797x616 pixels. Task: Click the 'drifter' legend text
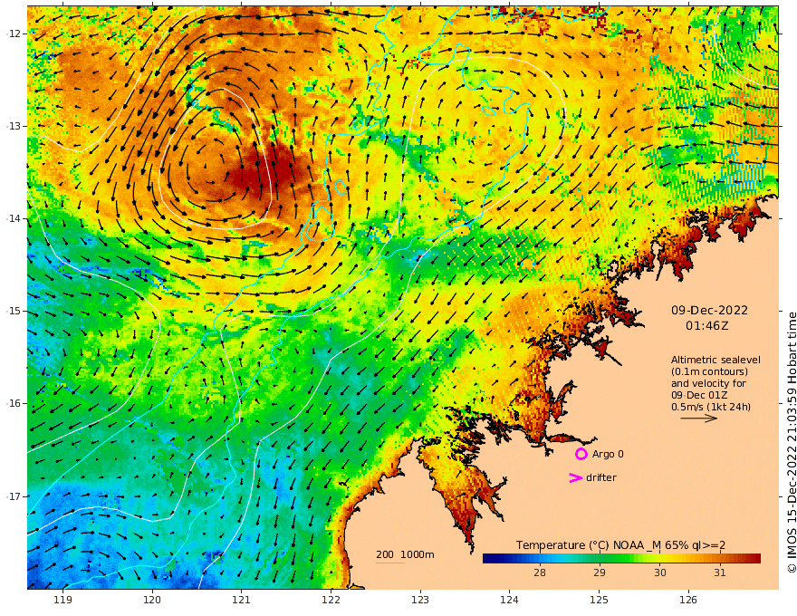601,477
